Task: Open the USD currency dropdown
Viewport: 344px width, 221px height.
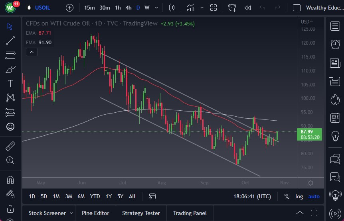Action: coord(307,22)
